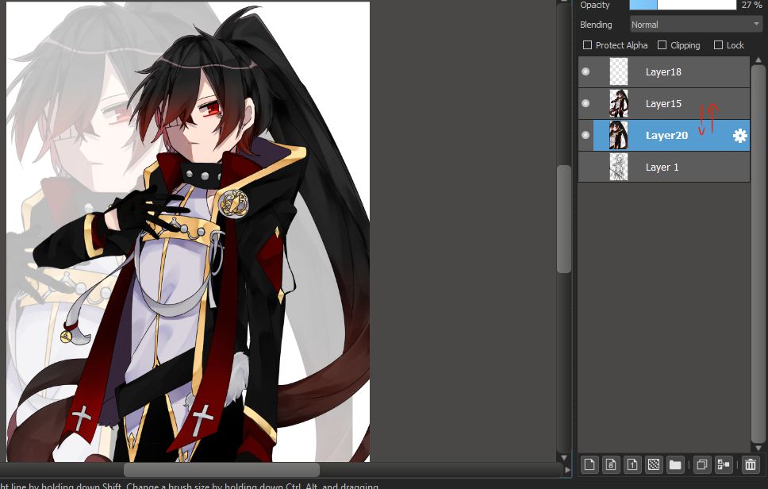Hide Layer18 using its visibility dot
The image size is (768, 489).
[586, 72]
